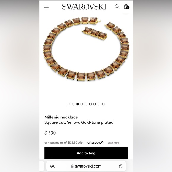Tap the padlock icon in address bar
Screen dimensions: 172x172
point(72,166)
